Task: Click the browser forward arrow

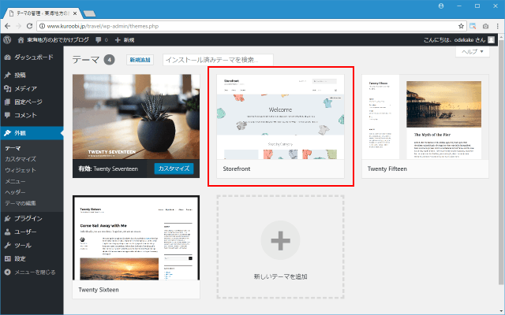Action: click(x=18, y=26)
